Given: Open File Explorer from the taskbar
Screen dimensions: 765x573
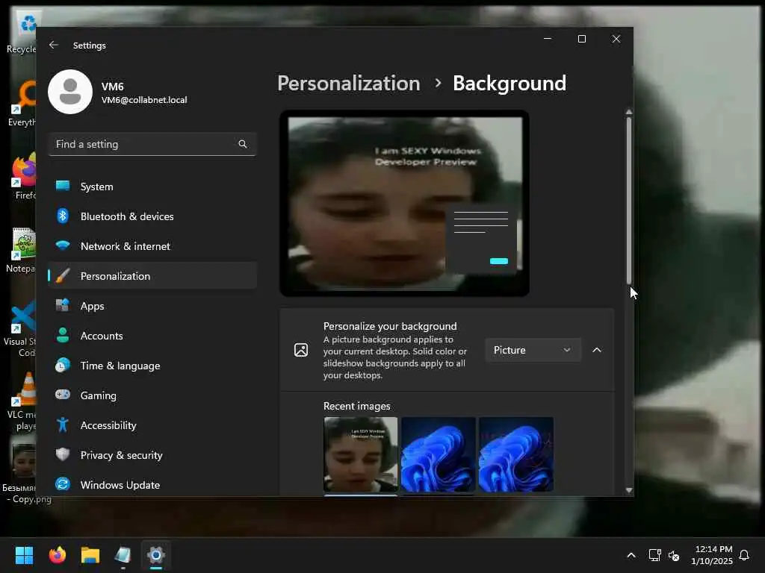Looking at the screenshot, I should 90,555.
